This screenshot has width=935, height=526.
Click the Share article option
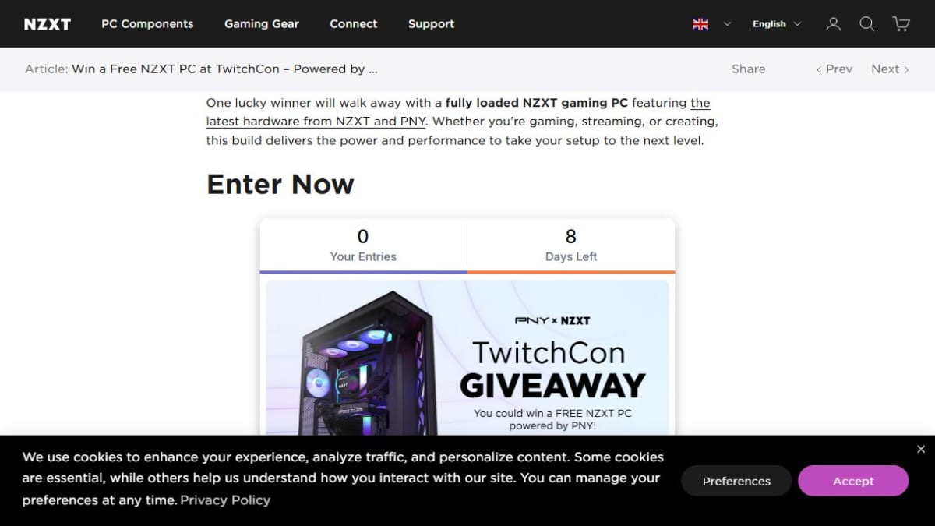pyautogui.click(x=748, y=69)
